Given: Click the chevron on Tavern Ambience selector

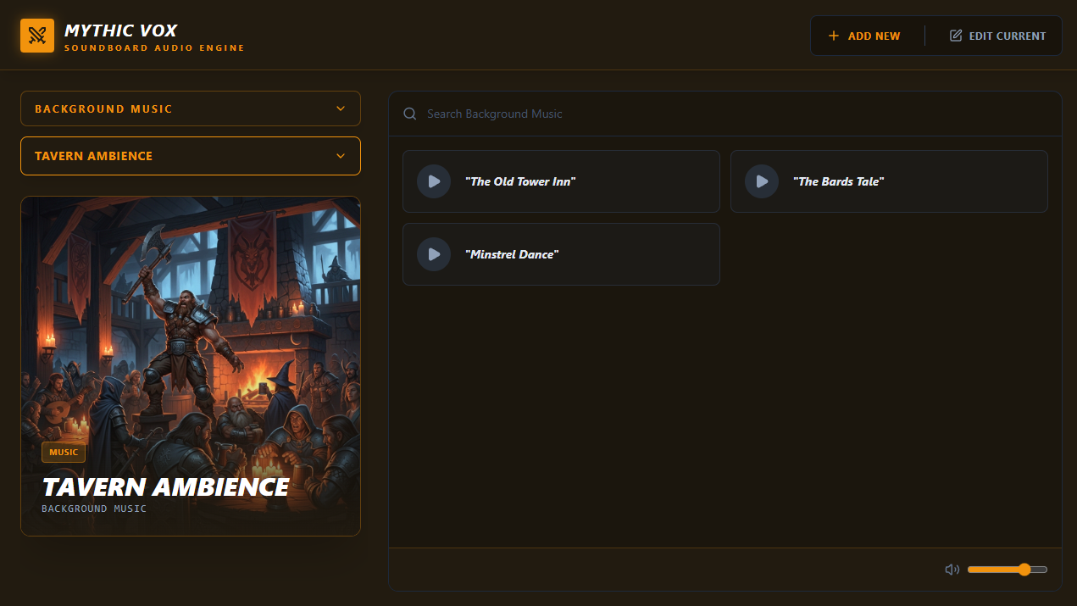Looking at the screenshot, I should point(341,156).
